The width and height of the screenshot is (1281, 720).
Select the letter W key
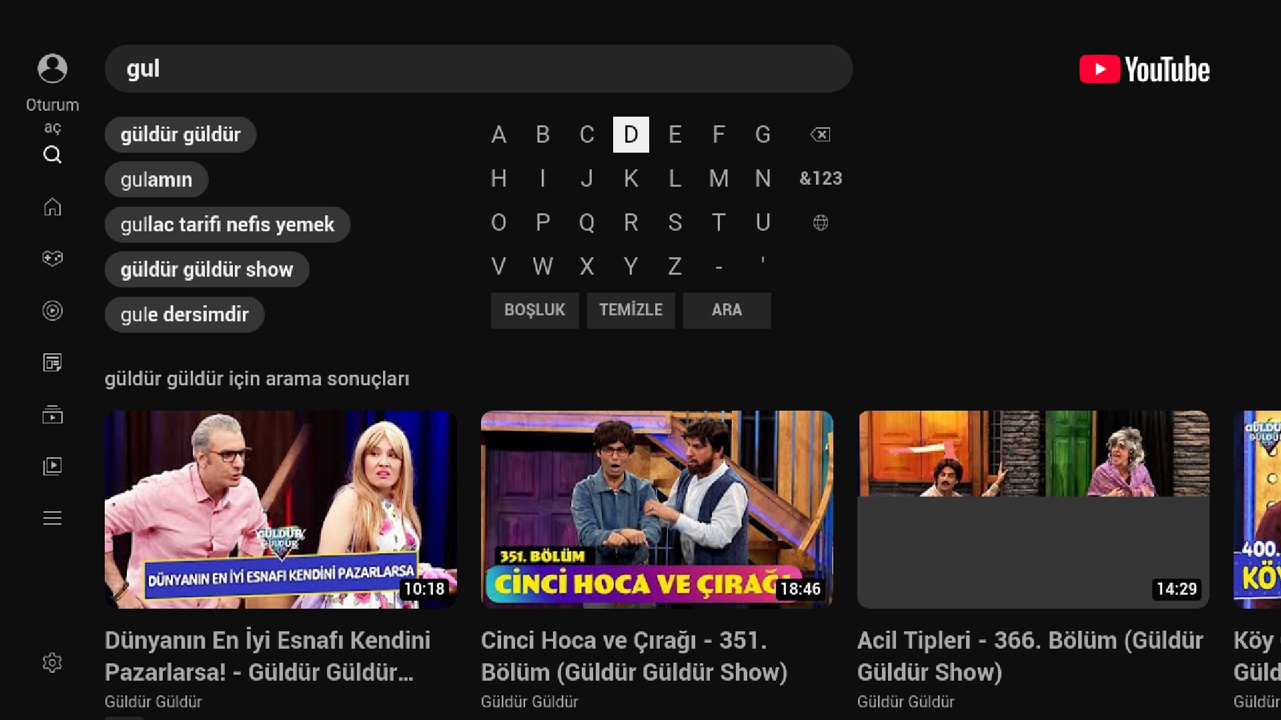[543, 267]
